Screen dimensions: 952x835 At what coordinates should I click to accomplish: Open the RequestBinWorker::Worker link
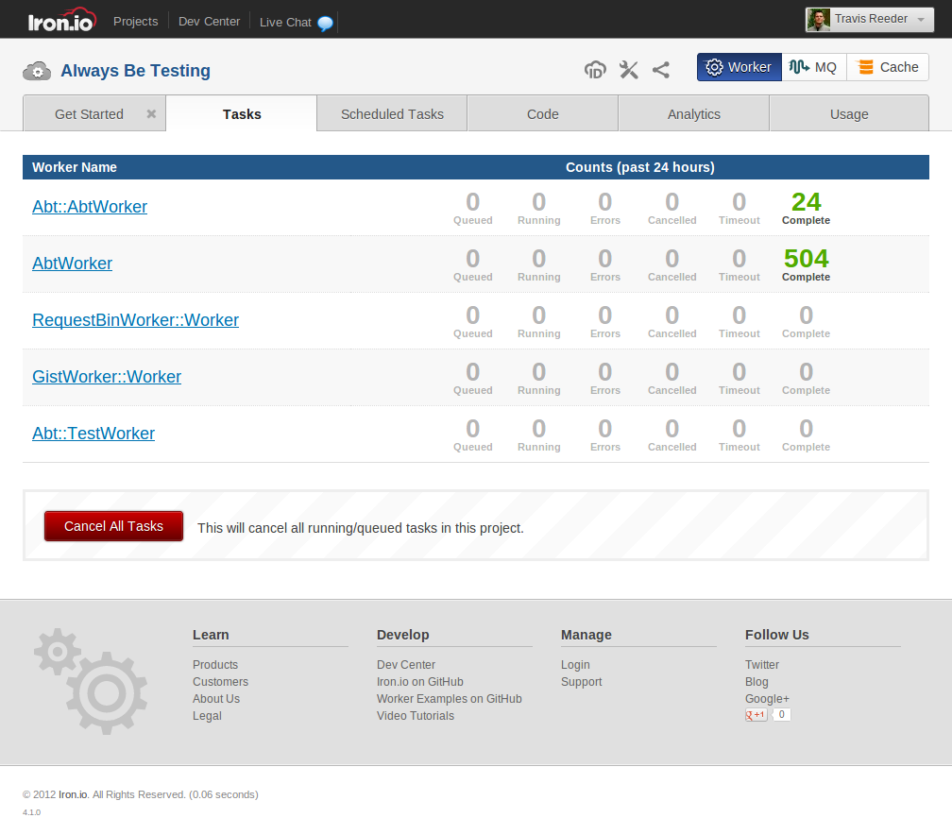(x=135, y=320)
